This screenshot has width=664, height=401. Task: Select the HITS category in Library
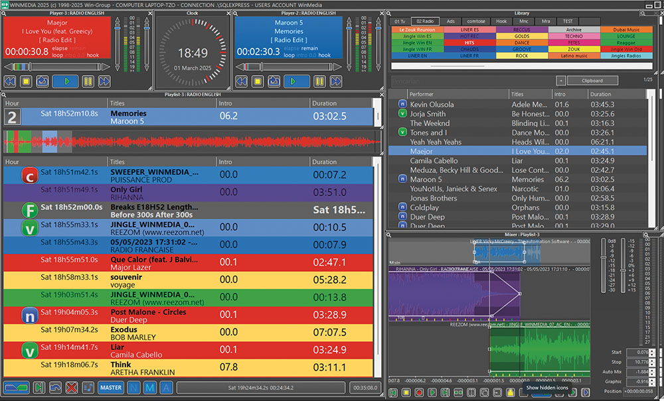pos(469,42)
